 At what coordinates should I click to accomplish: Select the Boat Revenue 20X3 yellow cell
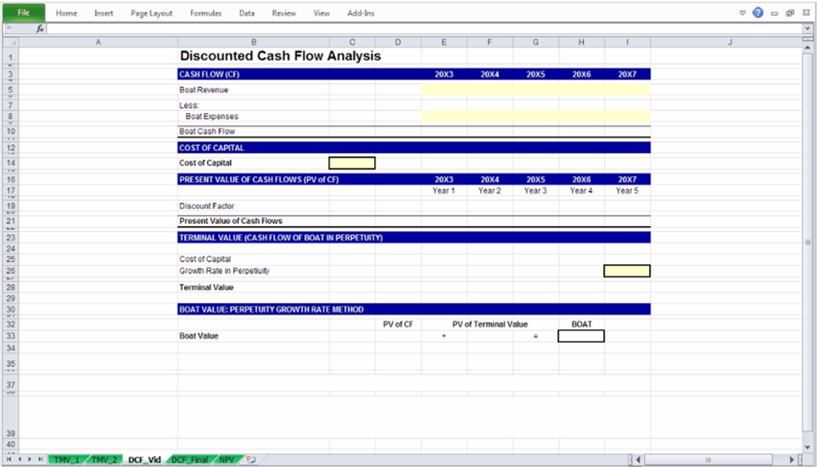pos(444,90)
